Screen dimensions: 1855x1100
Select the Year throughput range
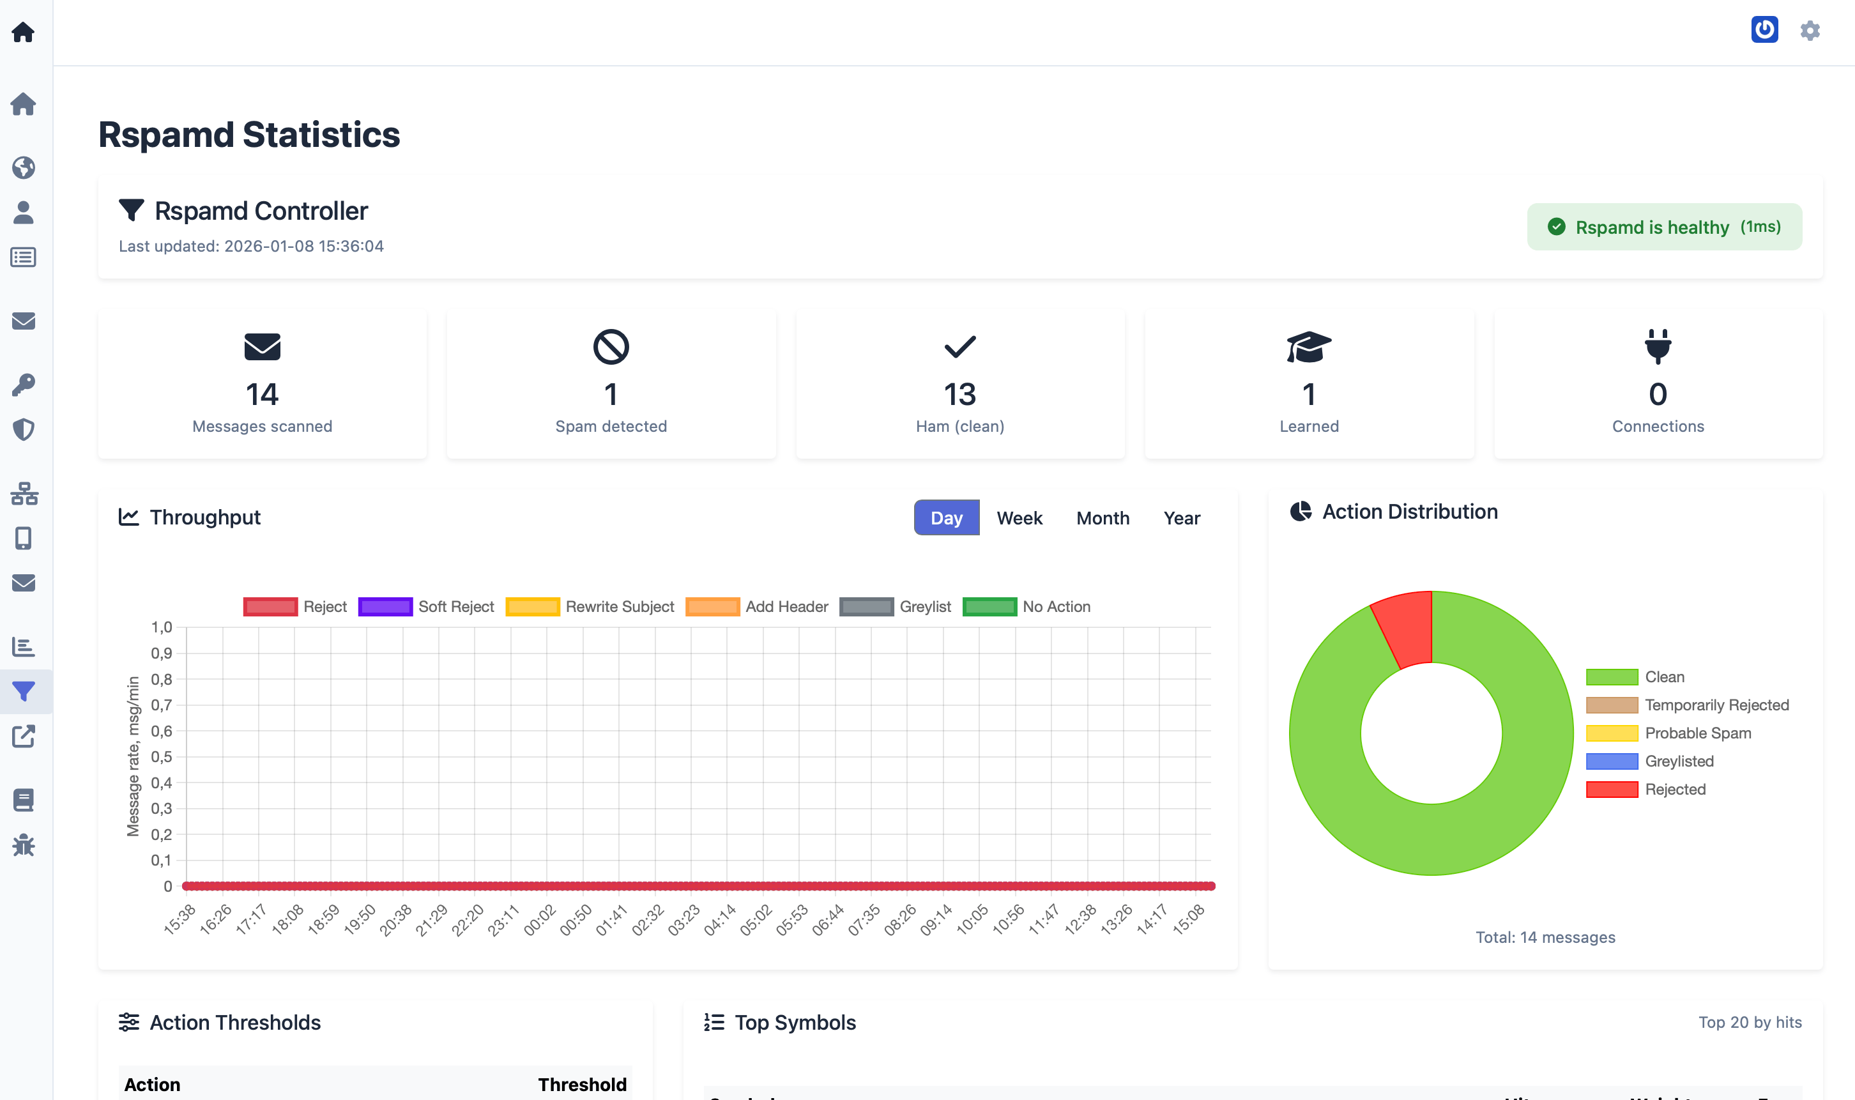[x=1181, y=518]
